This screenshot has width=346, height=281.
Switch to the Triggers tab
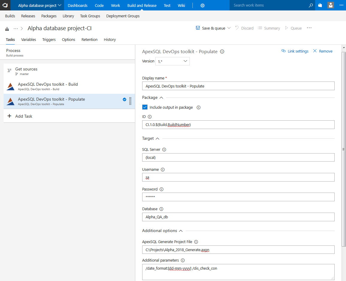click(49, 40)
